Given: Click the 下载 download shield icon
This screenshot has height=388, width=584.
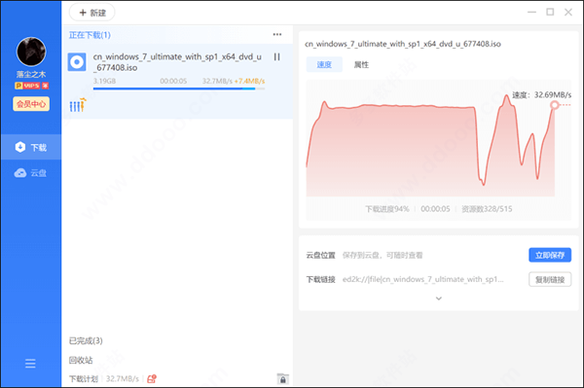Looking at the screenshot, I should click(x=20, y=147).
